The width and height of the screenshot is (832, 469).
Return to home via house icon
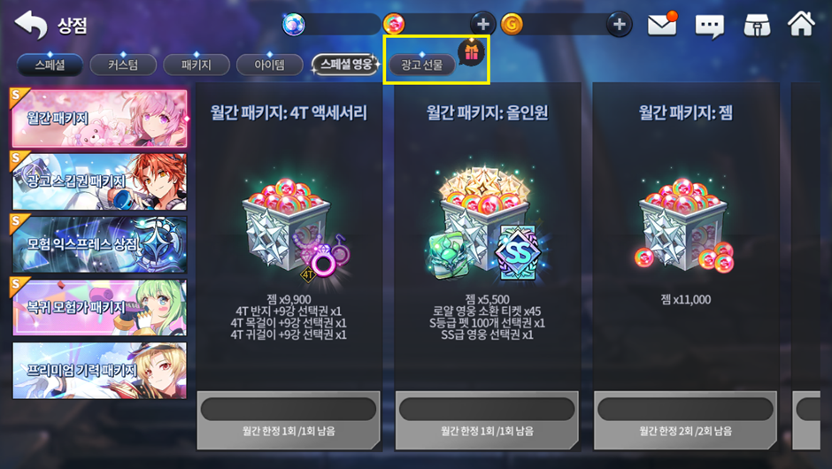801,23
